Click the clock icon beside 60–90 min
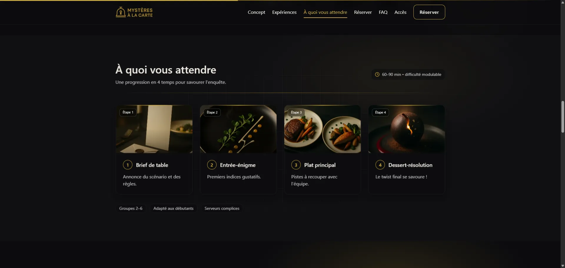The height and width of the screenshot is (268, 565). 377,74
